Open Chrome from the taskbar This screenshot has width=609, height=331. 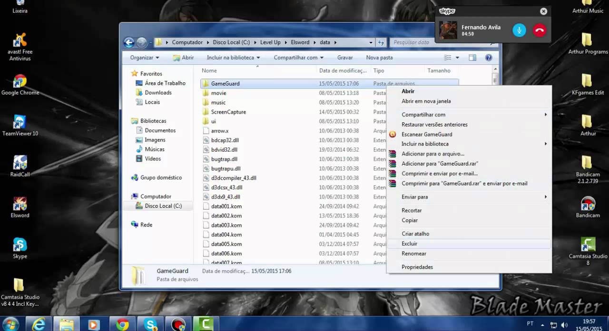click(122, 324)
